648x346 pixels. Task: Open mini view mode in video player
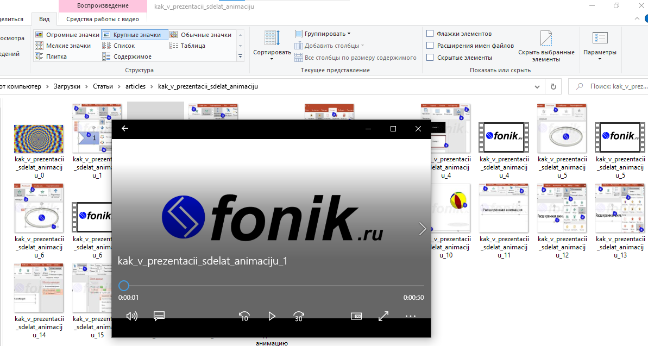pyautogui.click(x=356, y=316)
